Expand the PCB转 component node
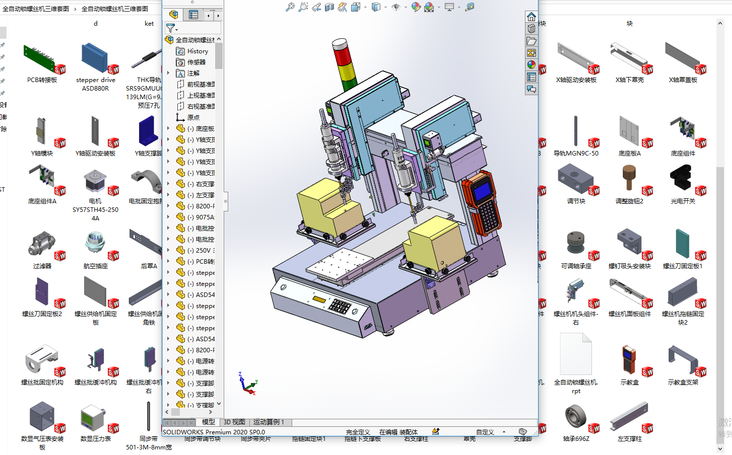732x455 pixels. point(168,261)
